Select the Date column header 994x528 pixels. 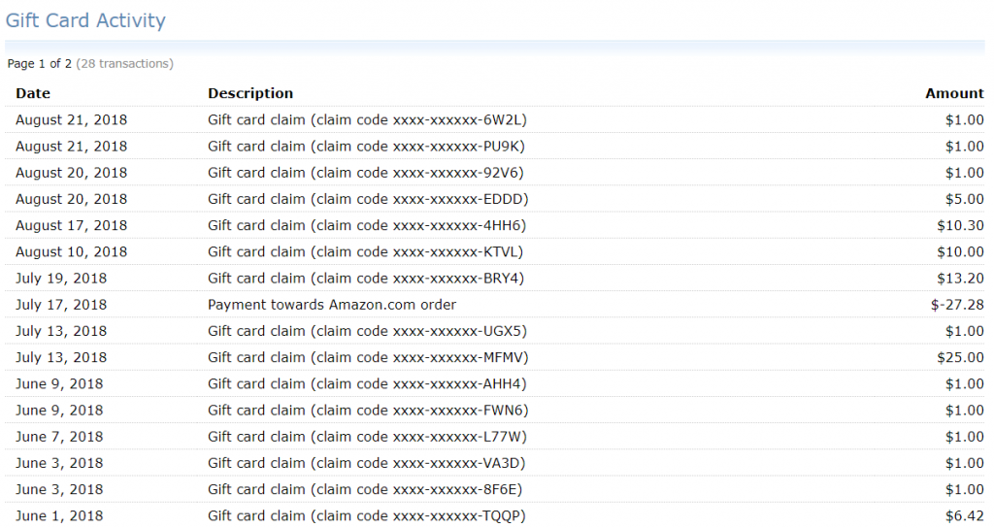point(33,93)
